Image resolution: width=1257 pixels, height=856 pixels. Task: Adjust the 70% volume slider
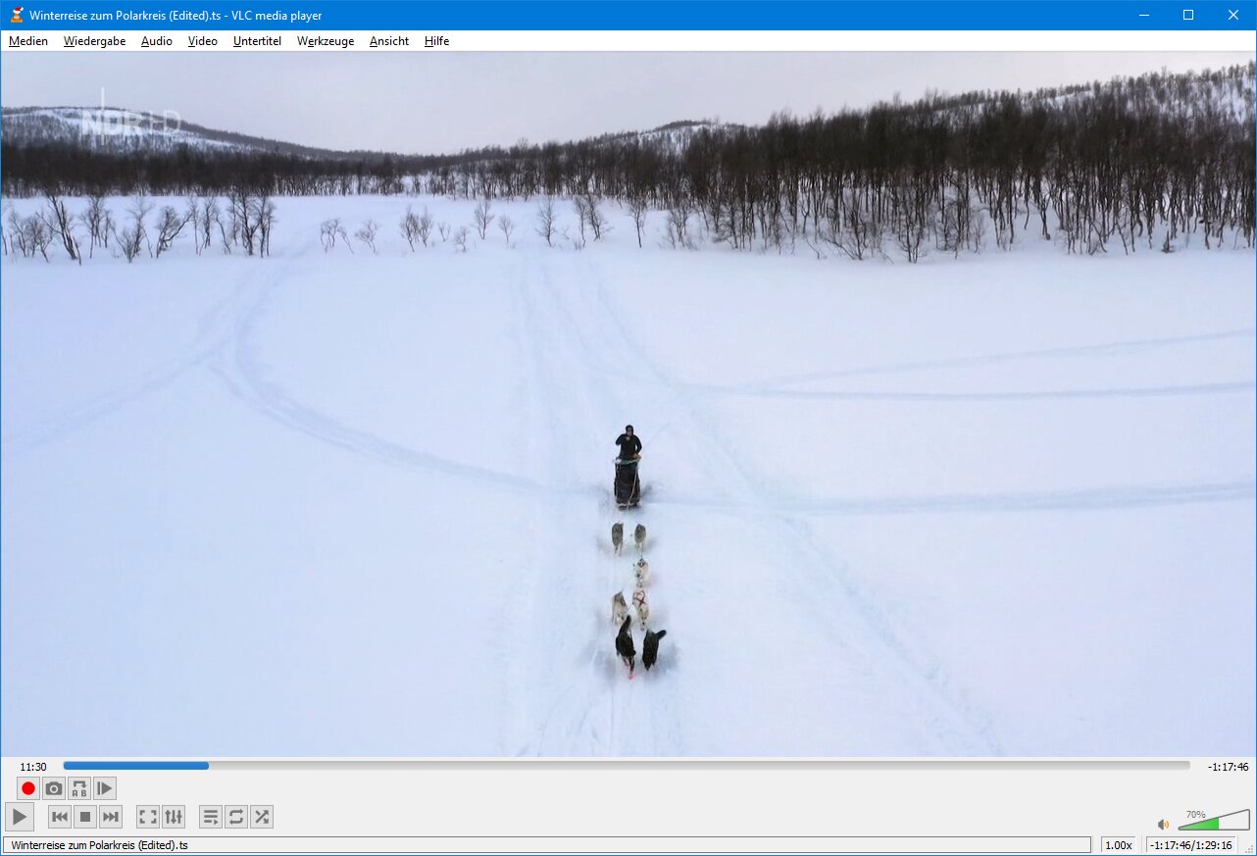tap(1214, 822)
